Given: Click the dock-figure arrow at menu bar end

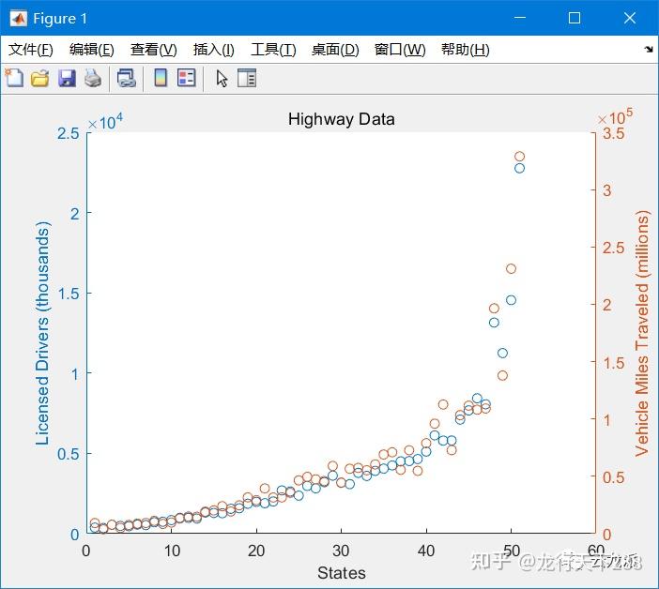Looking at the screenshot, I should 649,50.
